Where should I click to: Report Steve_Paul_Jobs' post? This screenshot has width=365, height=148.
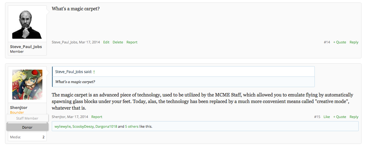click(x=132, y=42)
